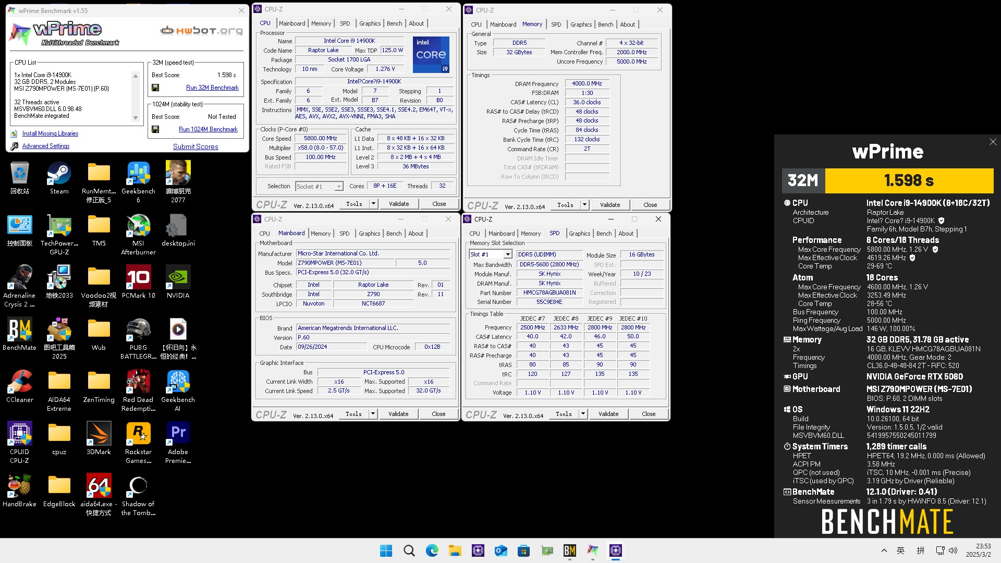
Task: Click the BIOS Version value P.60
Action: [x=373, y=337]
